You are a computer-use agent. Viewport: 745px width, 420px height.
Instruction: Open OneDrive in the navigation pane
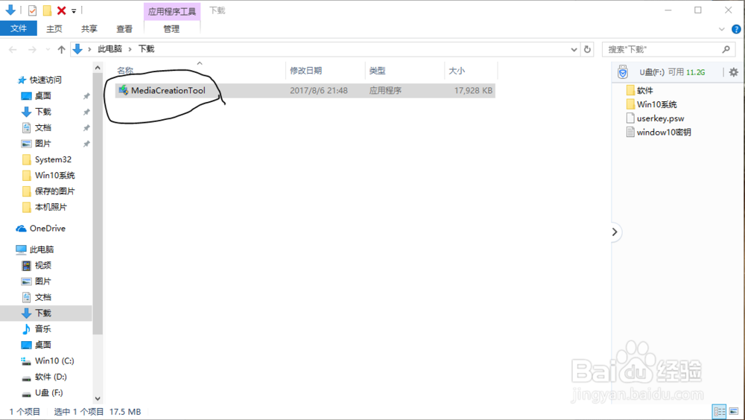(x=48, y=229)
